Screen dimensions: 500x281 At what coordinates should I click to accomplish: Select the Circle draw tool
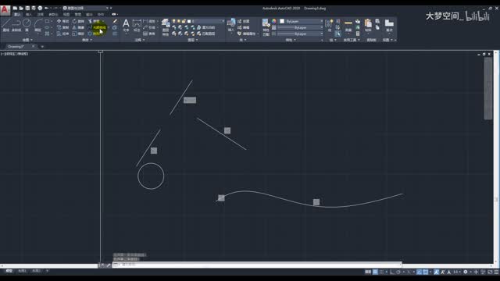[27, 25]
